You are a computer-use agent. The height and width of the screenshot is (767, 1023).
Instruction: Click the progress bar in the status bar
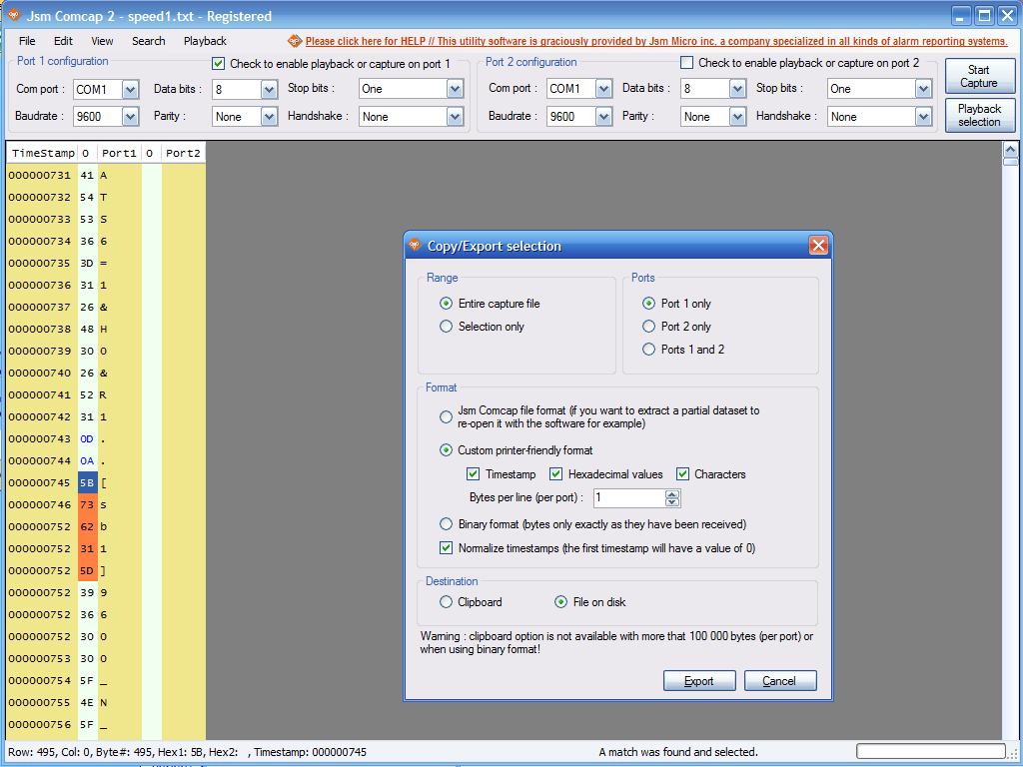(x=931, y=751)
